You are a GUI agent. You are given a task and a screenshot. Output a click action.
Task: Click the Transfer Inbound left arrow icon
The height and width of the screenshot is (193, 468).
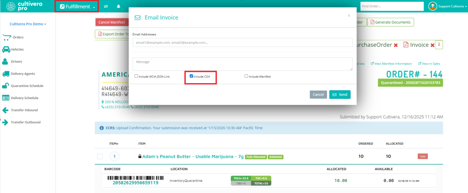coord(5,110)
